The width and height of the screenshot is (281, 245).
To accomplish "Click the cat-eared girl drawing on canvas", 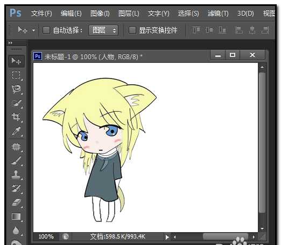I will point(100,150).
